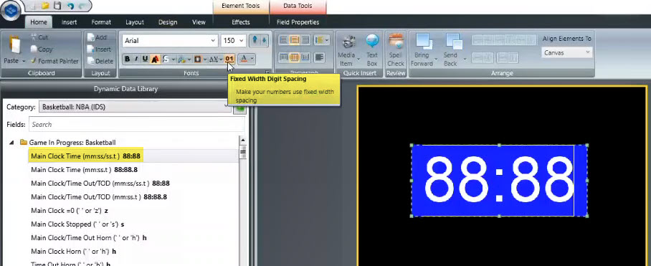Activate the Format Painter tool

coord(54,61)
